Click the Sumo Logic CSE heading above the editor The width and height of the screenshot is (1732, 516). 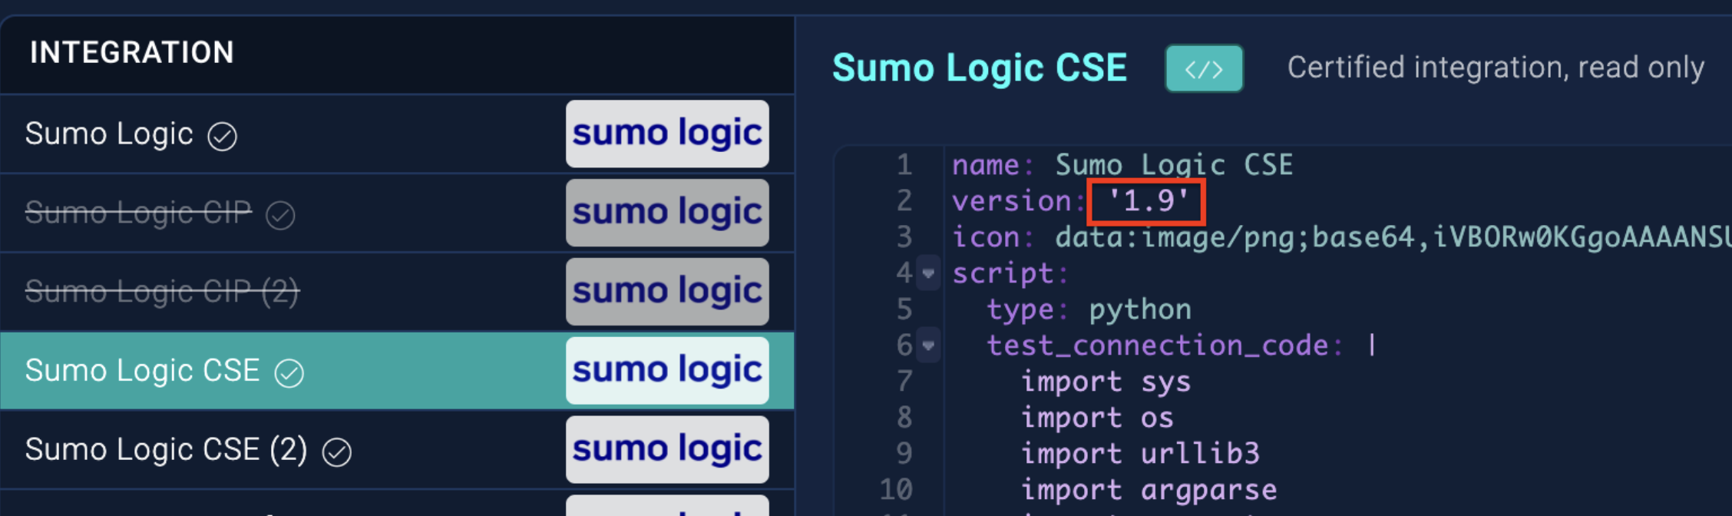tap(979, 68)
